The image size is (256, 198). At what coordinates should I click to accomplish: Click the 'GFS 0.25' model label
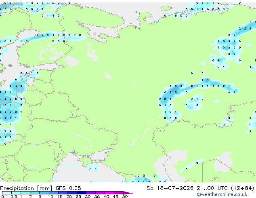(x=68, y=188)
